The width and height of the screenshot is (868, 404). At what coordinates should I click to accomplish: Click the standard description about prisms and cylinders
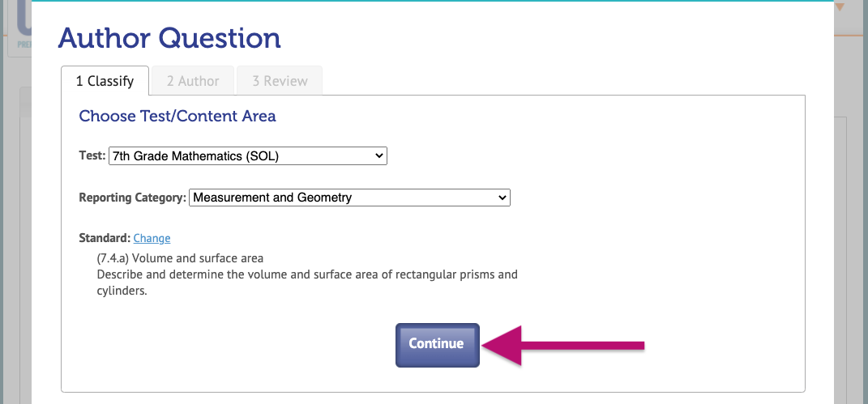click(x=307, y=283)
